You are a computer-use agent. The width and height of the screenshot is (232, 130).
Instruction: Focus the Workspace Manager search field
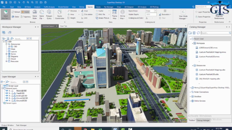pyautogui.click(x=20, y=39)
